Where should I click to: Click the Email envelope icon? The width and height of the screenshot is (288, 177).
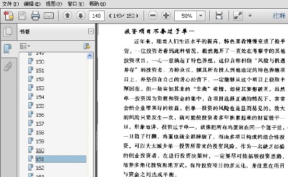[48, 16]
